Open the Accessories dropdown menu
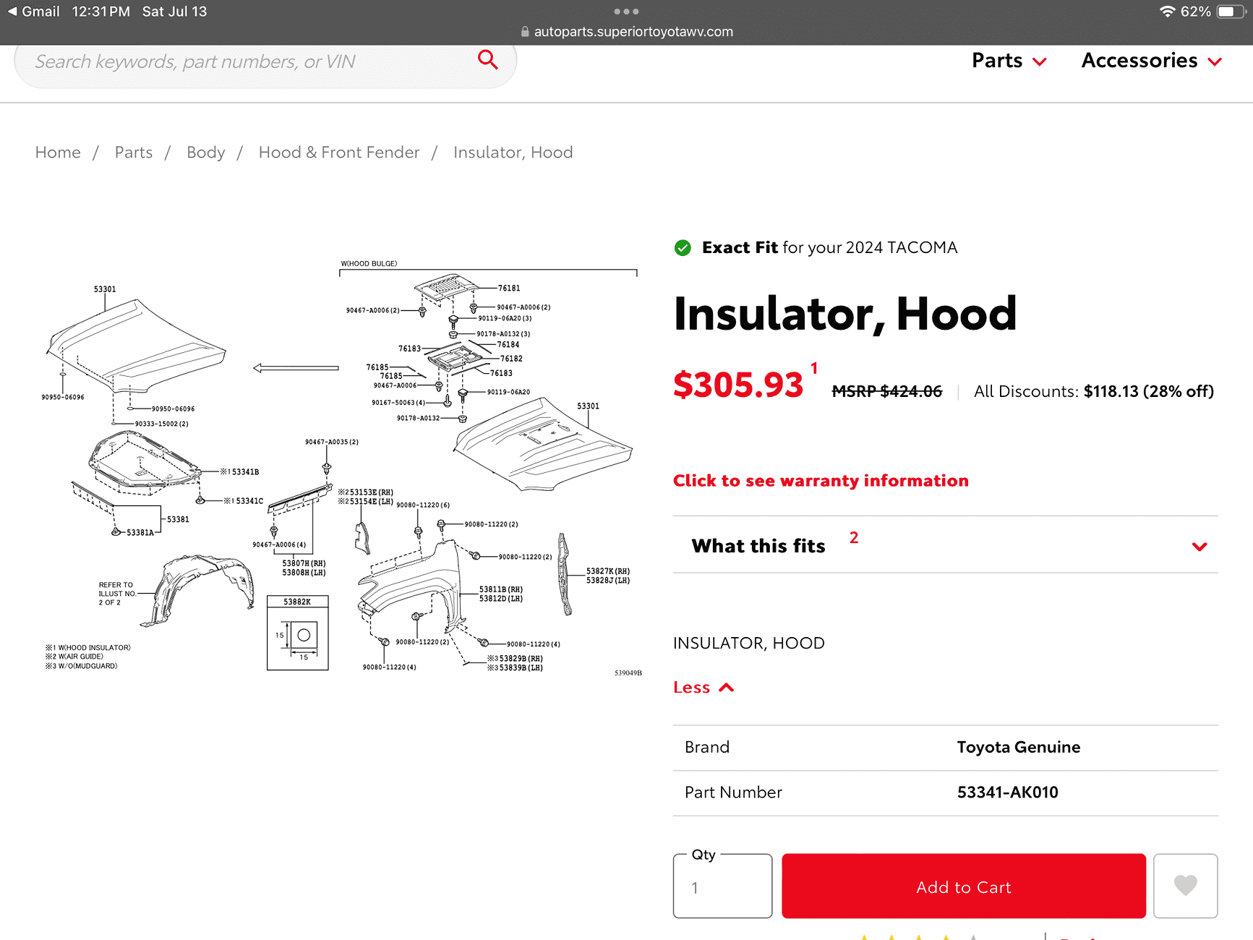This screenshot has width=1253, height=940. (x=1151, y=61)
